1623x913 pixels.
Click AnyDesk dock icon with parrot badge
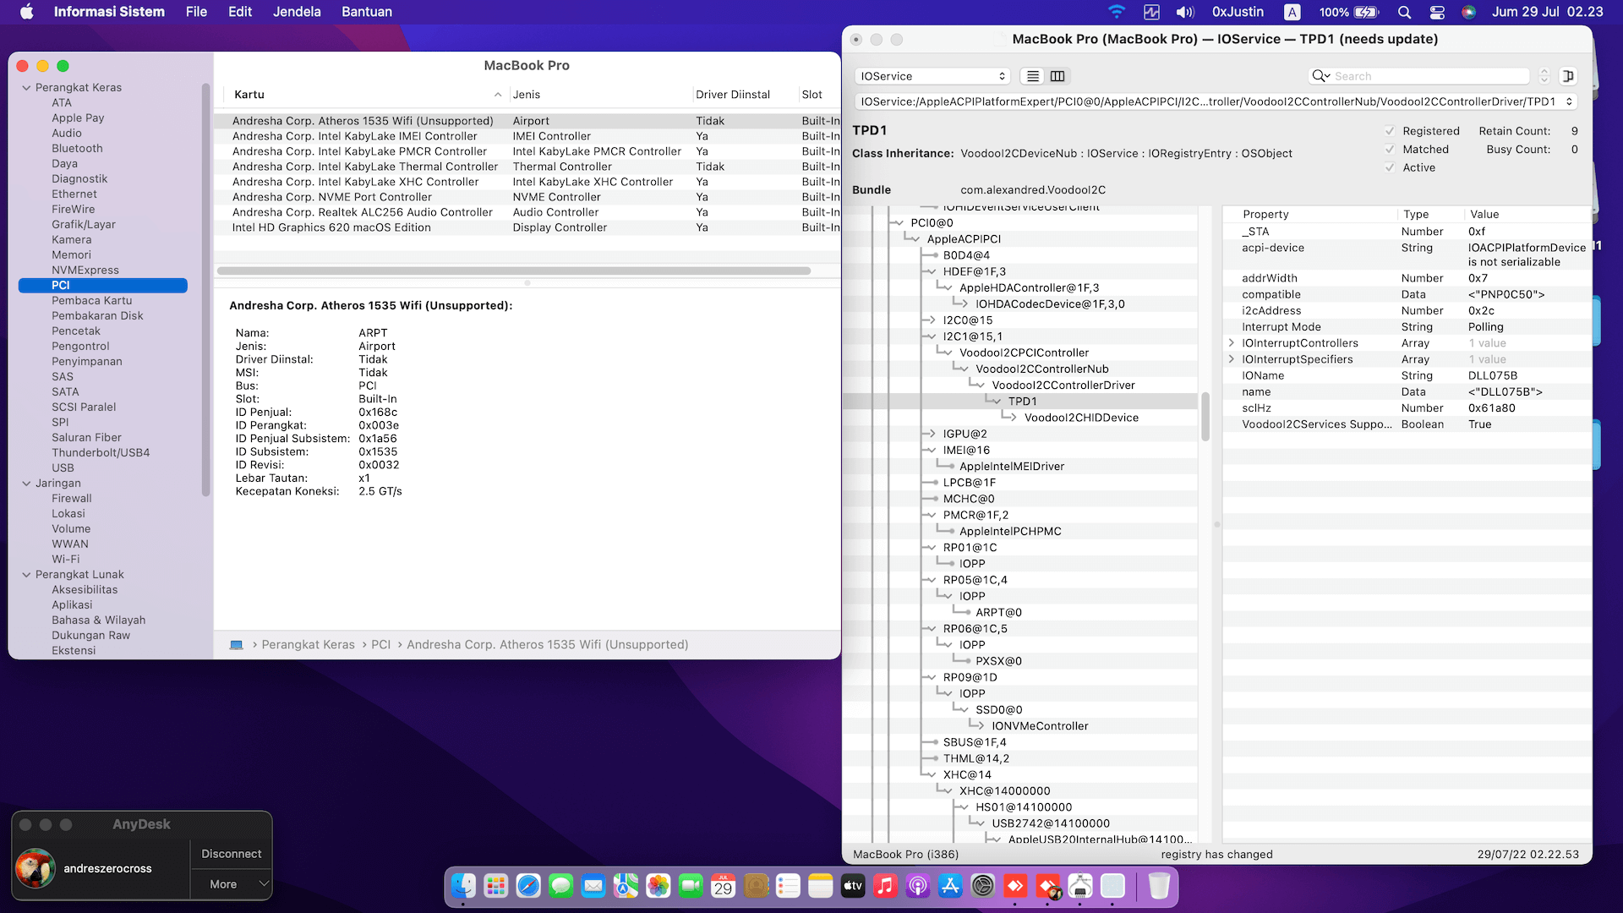coord(1048,886)
